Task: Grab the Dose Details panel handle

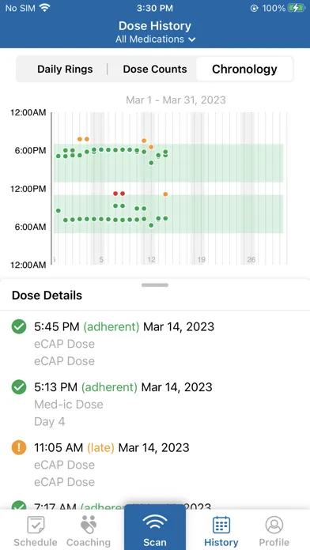Action: pyautogui.click(x=155, y=285)
